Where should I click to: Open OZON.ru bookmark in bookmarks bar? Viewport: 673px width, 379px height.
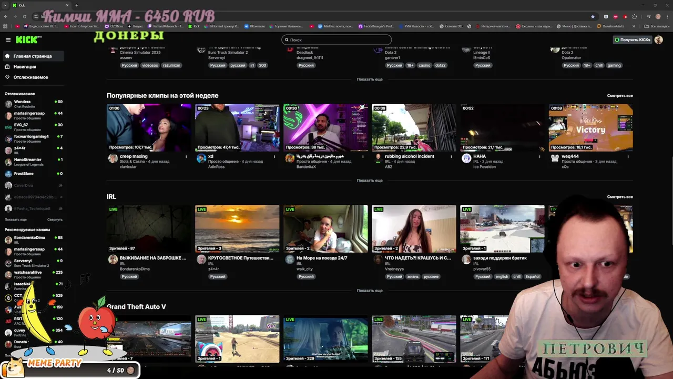point(114,26)
